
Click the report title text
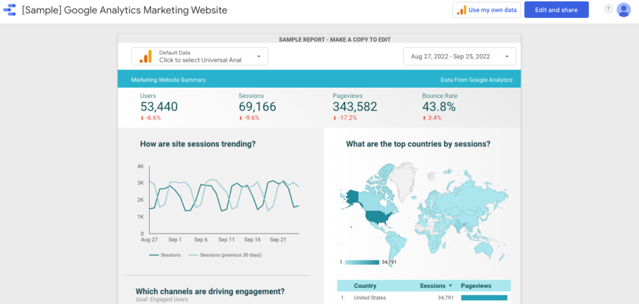tap(125, 10)
